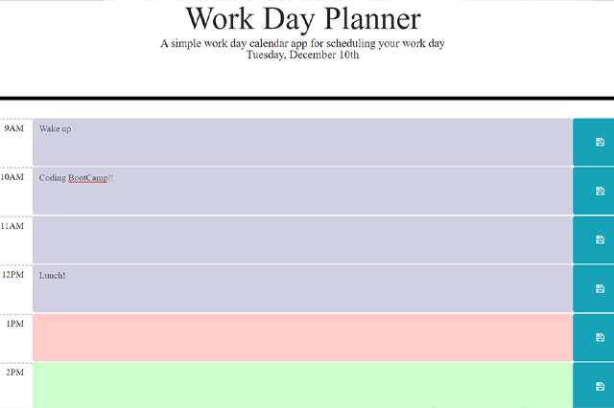Click the 10AM hour label
614x408 pixels.
point(12,177)
